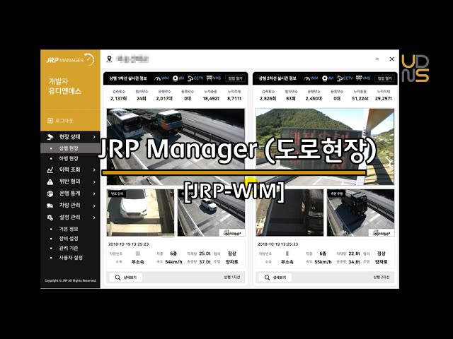Expand the 운행 통계 chevron
The height and width of the screenshot is (339, 453).
pos(94,194)
